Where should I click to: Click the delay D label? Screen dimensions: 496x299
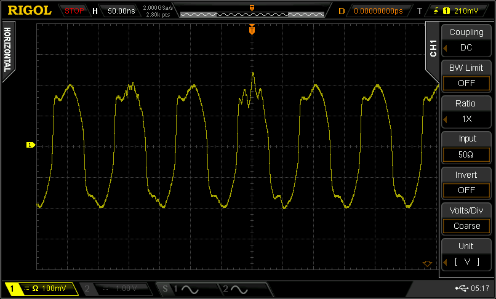click(342, 12)
